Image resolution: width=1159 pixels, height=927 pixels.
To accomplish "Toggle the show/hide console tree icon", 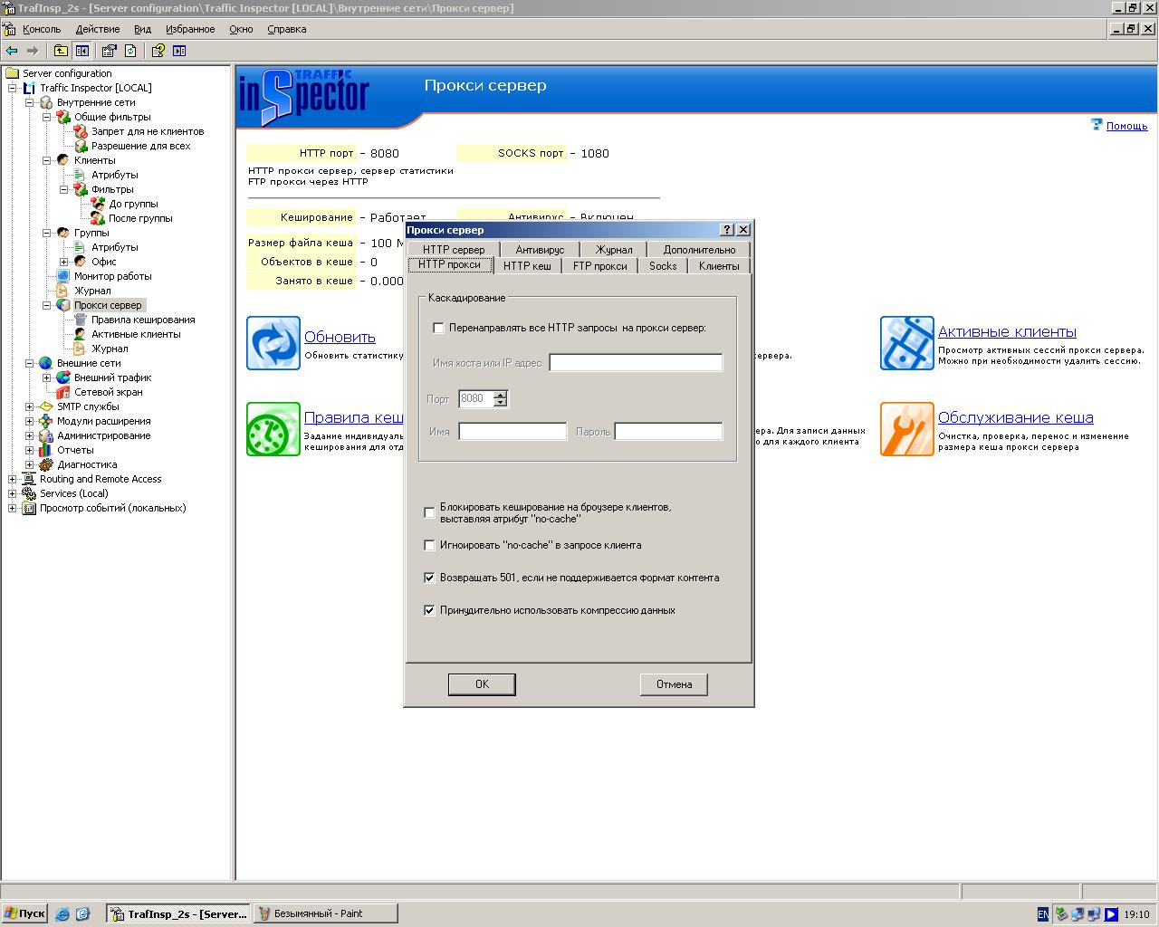I will (82, 51).
